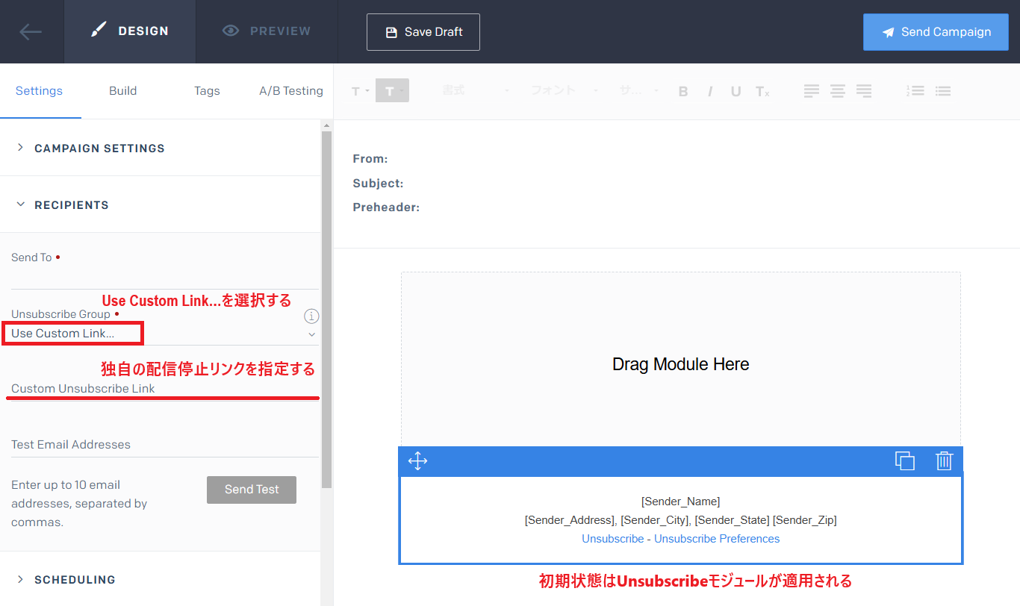Open the 書式 format dropdown

click(476, 90)
